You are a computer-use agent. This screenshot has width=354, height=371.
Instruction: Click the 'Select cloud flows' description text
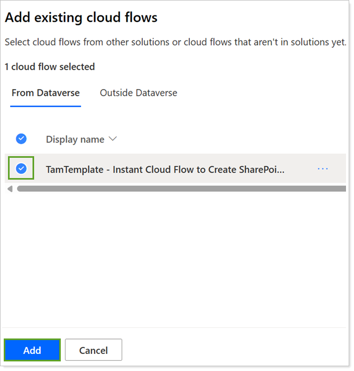click(175, 42)
